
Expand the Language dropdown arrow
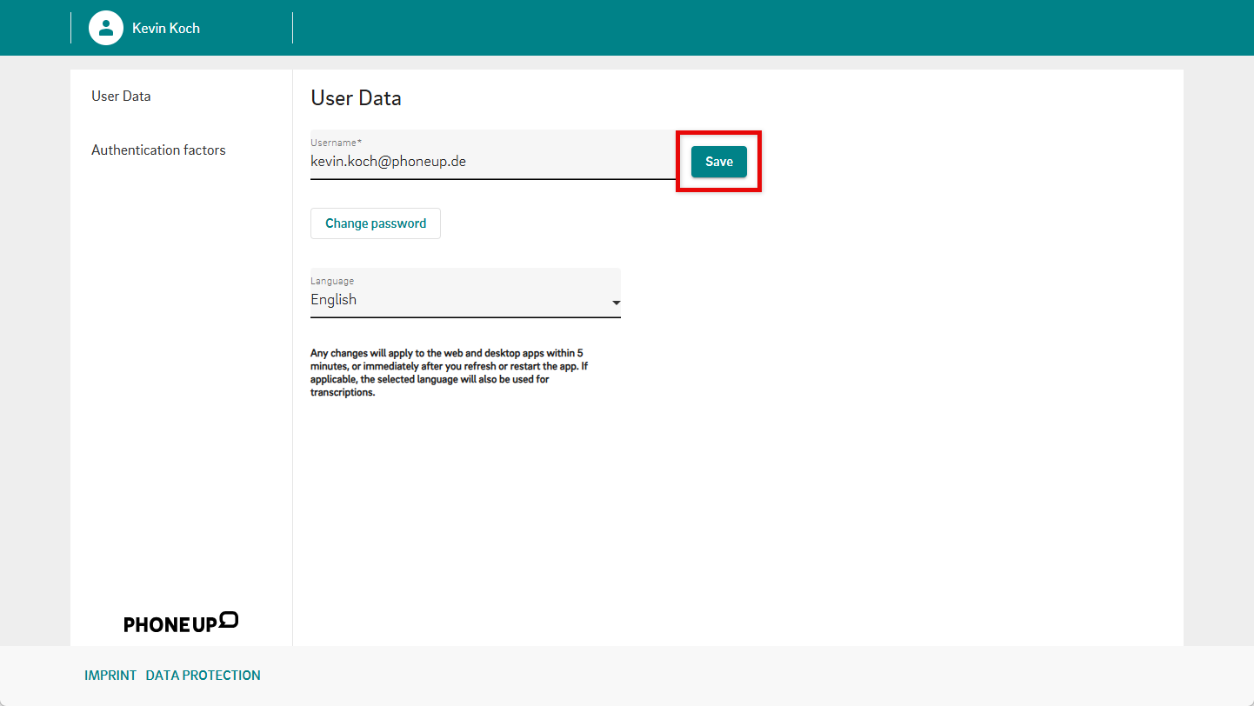point(616,303)
